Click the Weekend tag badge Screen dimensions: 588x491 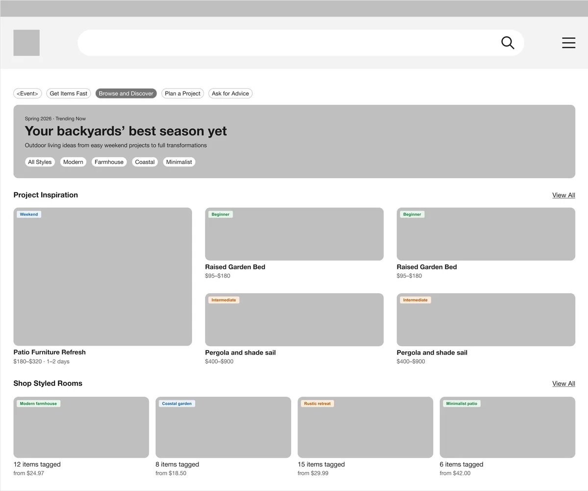(29, 214)
